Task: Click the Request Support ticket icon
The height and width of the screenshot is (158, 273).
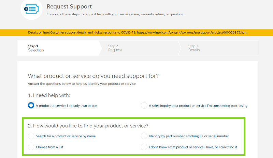Action: (x=31, y=9)
